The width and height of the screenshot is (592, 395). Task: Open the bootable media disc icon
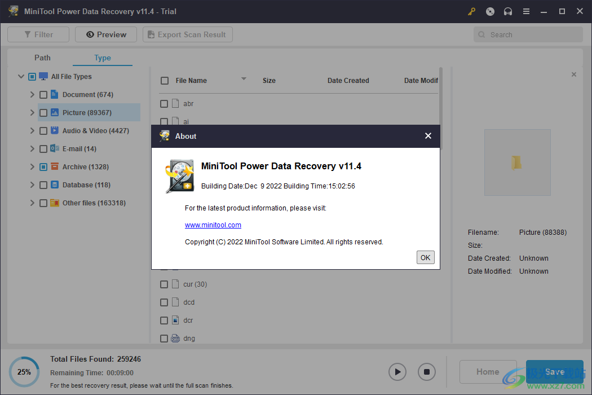coord(490,11)
